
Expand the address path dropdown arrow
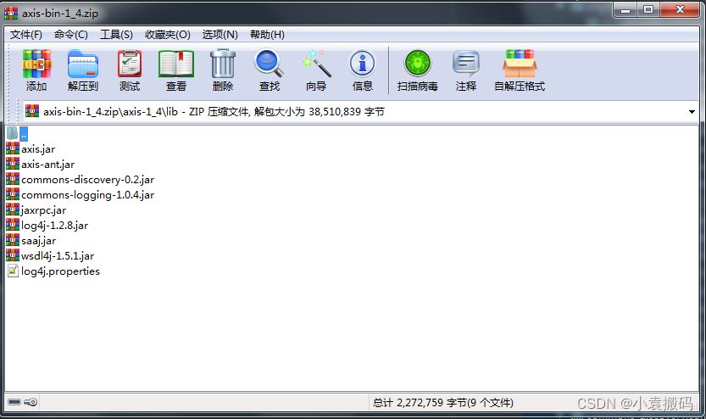tap(692, 112)
